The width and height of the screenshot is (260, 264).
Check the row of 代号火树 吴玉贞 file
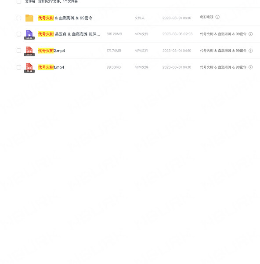(x=19, y=34)
